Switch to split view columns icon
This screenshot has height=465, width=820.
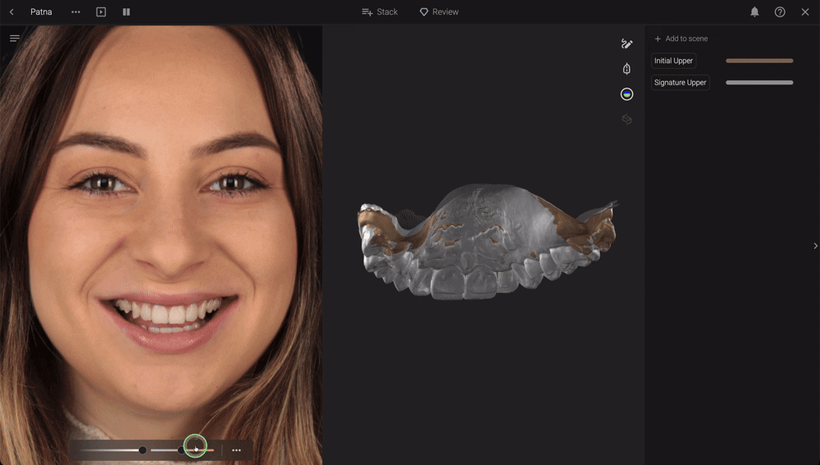tap(126, 11)
